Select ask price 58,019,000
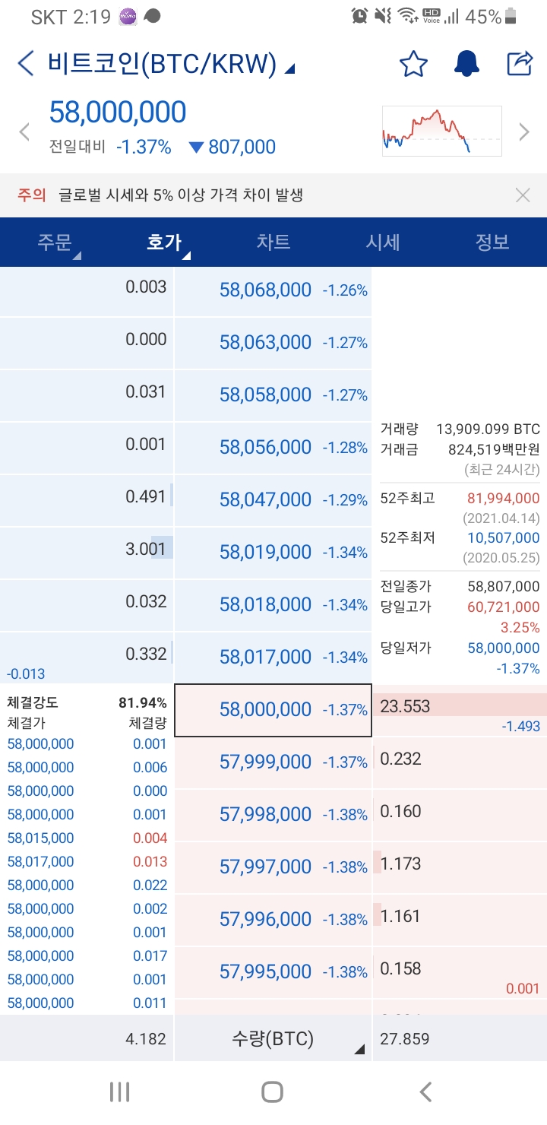This screenshot has width=547, height=1125. tap(273, 553)
